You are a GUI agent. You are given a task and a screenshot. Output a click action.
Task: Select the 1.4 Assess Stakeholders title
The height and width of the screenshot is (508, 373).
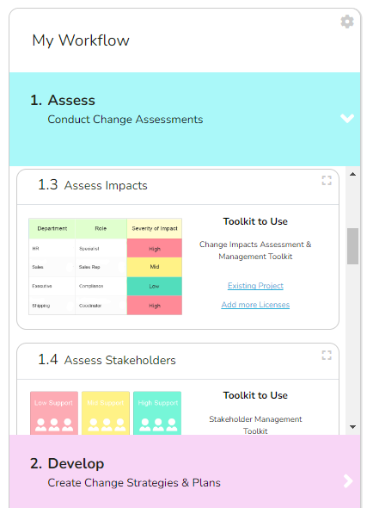coord(107,360)
